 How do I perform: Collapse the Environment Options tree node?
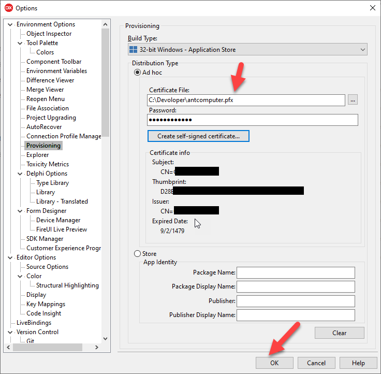pyautogui.click(x=10, y=24)
